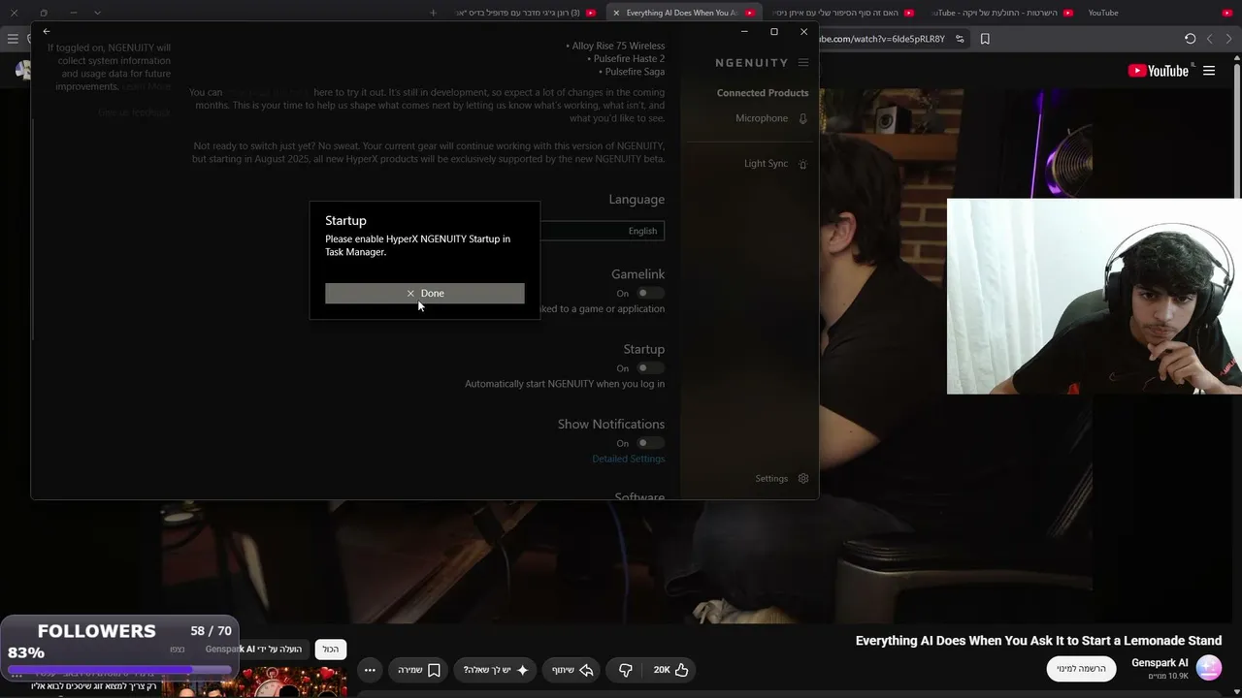Open the Genspark AI channel avatar
The image size is (1242, 698).
(1209, 668)
